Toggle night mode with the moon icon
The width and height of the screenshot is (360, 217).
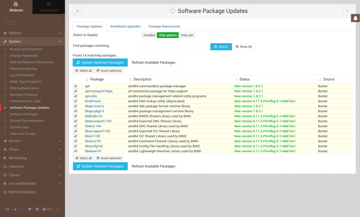pos(14,209)
